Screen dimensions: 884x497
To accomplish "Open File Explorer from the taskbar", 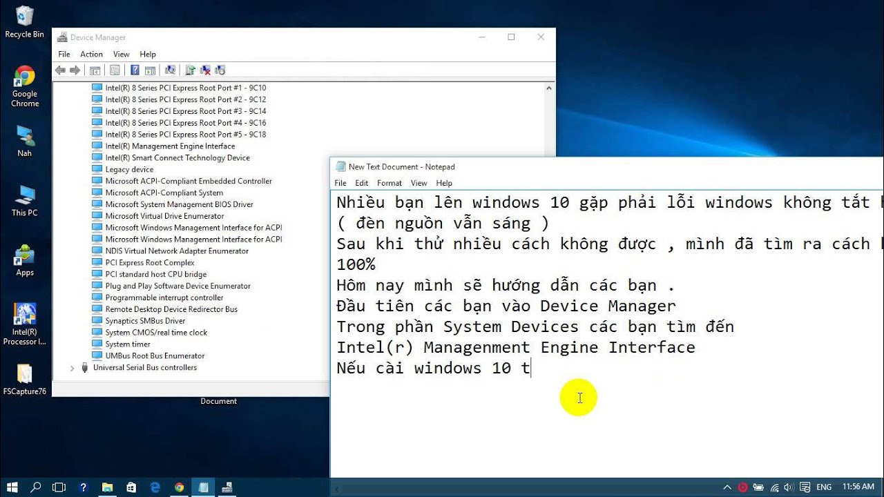I will click(x=107, y=487).
